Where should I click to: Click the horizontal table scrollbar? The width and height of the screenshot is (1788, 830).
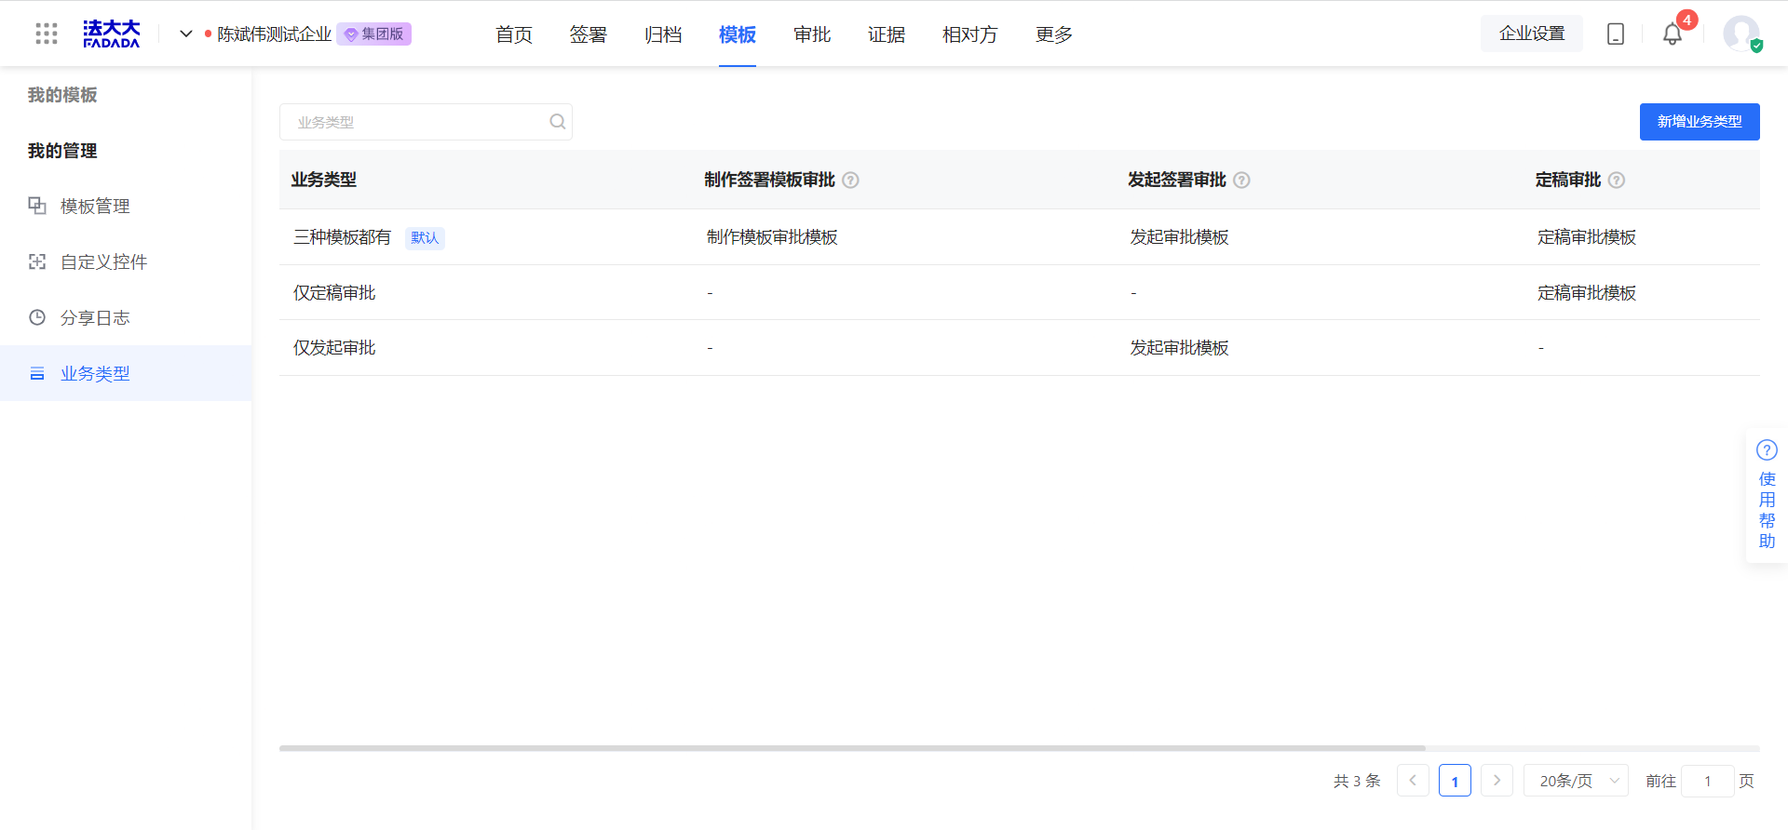[x=852, y=748]
